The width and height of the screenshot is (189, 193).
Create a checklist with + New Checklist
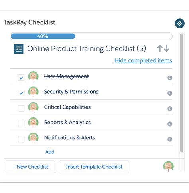click(x=30, y=167)
